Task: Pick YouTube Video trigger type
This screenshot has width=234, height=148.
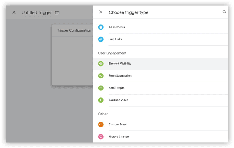Action: click(x=160, y=100)
